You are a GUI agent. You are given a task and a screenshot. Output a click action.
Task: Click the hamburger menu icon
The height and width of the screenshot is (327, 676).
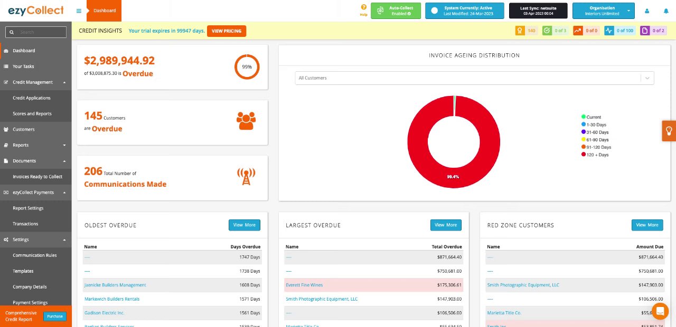79,11
